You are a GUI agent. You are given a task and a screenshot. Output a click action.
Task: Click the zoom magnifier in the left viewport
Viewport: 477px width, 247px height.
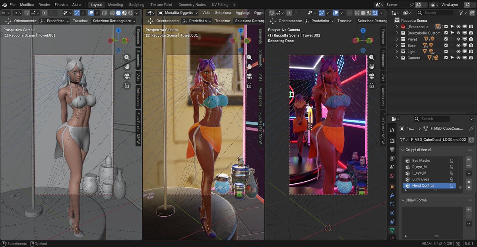[x=127, y=57]
